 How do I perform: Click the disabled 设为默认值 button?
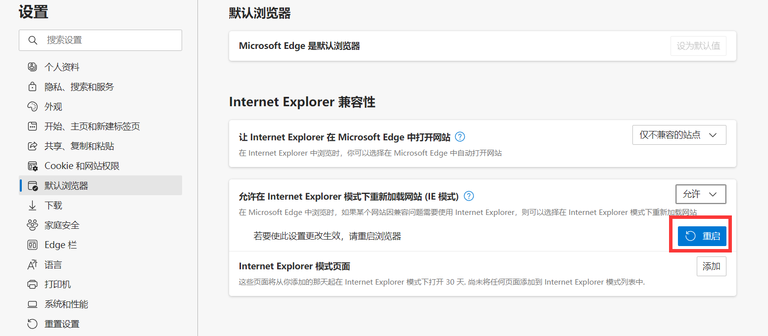pyautogui.click(x=698, y=45)
